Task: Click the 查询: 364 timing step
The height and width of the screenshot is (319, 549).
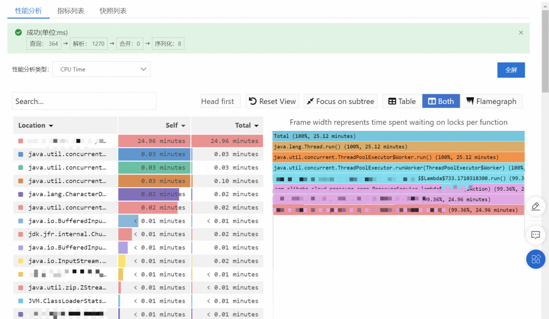Action: tap(44, 44)
